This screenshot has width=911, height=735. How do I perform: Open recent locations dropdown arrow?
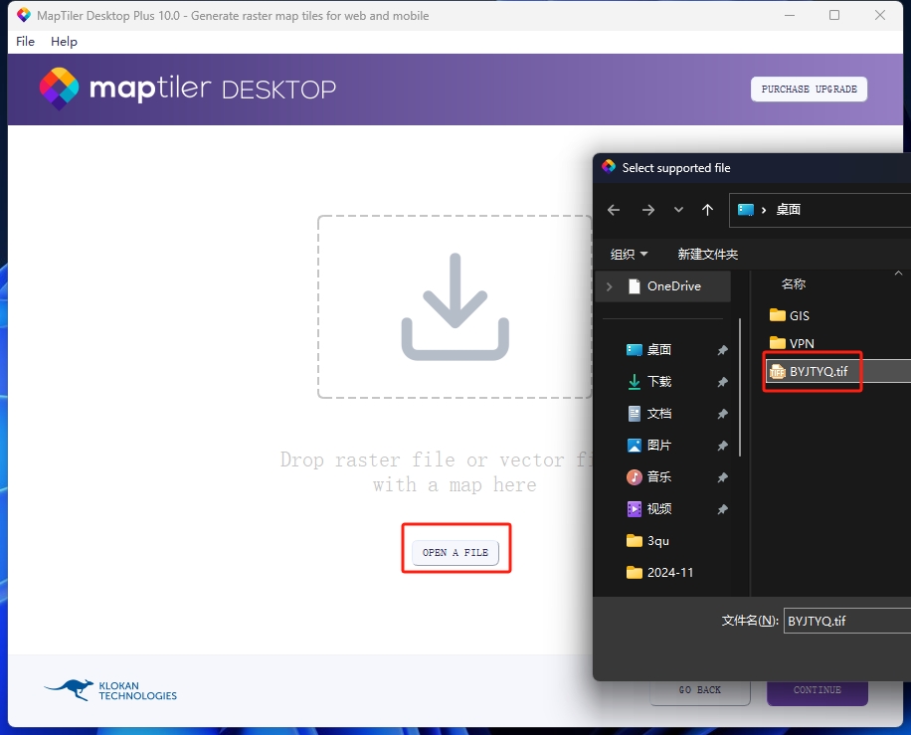tap(678, 210)
